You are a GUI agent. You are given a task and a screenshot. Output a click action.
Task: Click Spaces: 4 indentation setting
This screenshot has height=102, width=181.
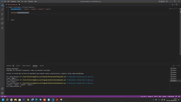coord(150,96)
